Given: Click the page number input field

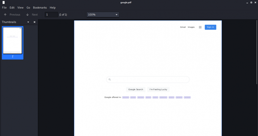Looking at the screenshot, I should click(51, 15).
